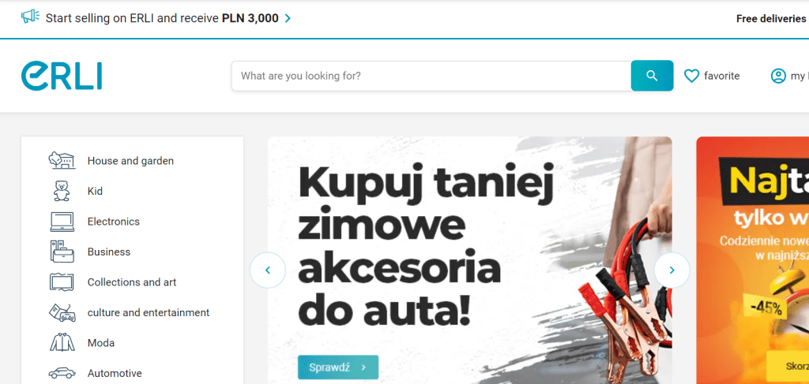Click the Sprawdź button on banner

coord(338,367)
